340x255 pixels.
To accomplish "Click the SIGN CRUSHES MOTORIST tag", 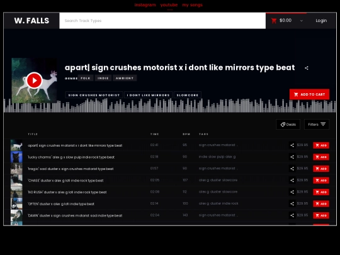I will 94,95.
